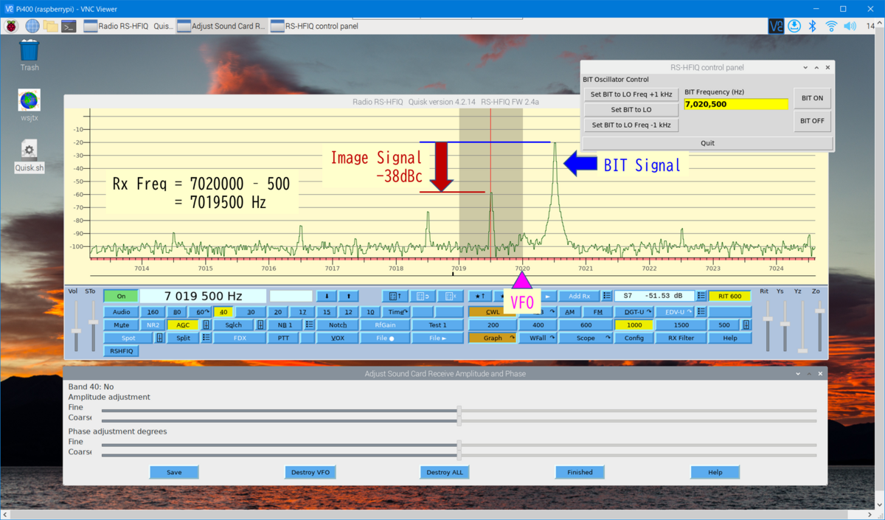Screen dimensions: 885x520
Task: Open the S-meter options list icon
Action: [x=701, y=296]
